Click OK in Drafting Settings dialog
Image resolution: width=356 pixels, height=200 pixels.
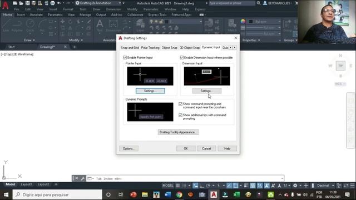[x=186, y=148]
